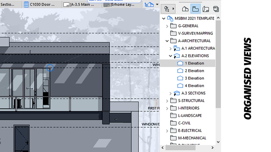Select the A.1 ARCHITECTURA clone folder icon
Image resolution: width=271 pixels, height=152 pixels.
(x=177, y=48)
